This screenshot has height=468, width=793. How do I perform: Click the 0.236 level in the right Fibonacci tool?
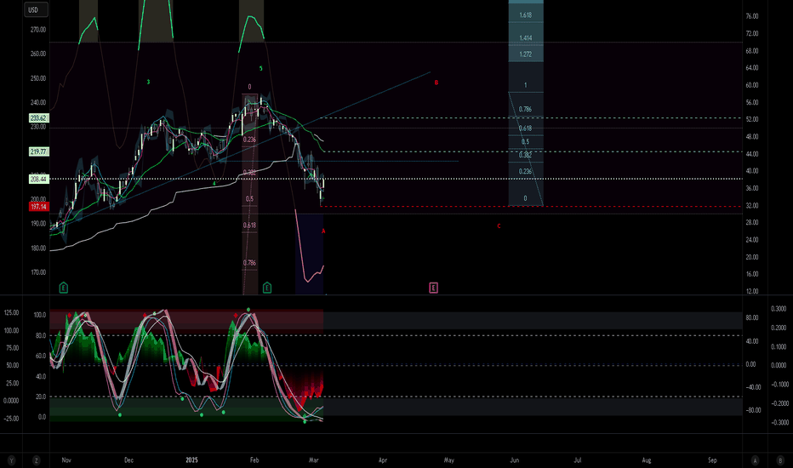(x=525, y=172)
